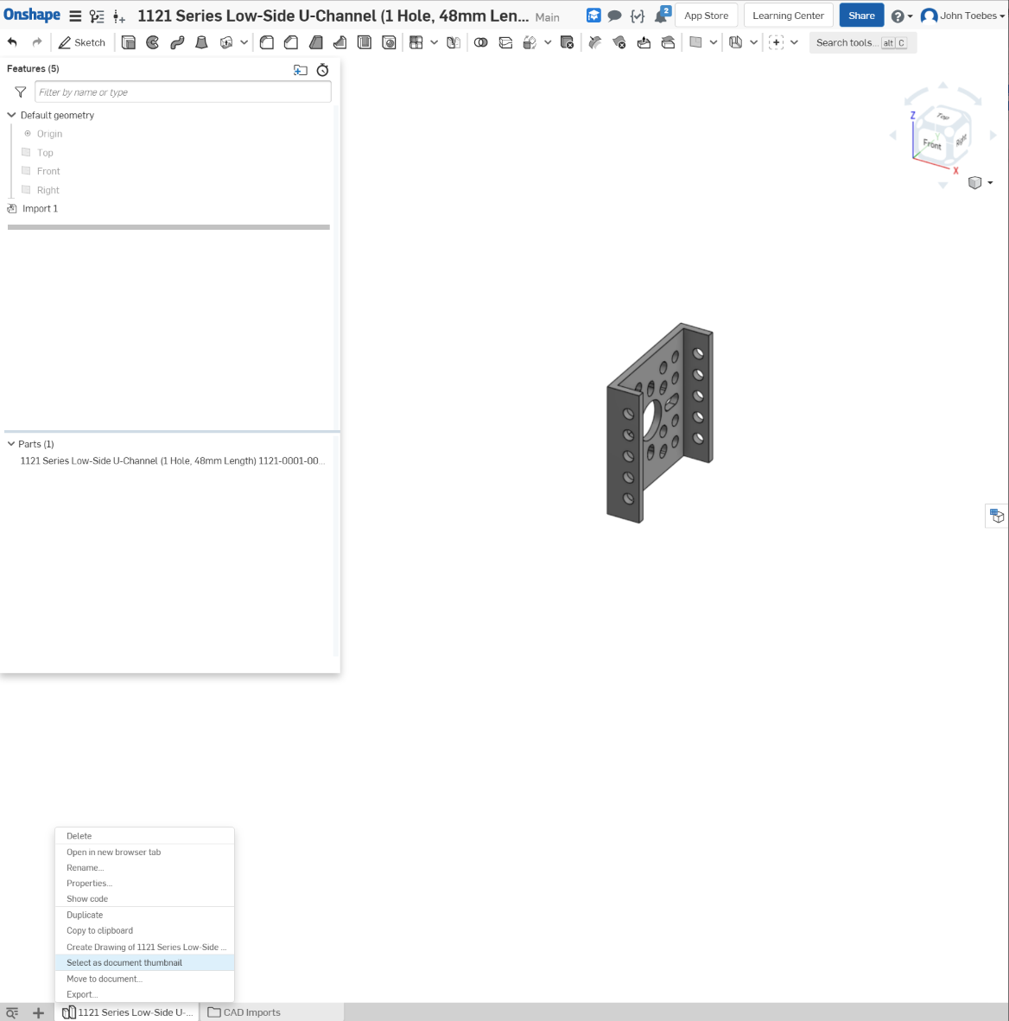
Task: Select the Delete part tool
Action: 568,42
